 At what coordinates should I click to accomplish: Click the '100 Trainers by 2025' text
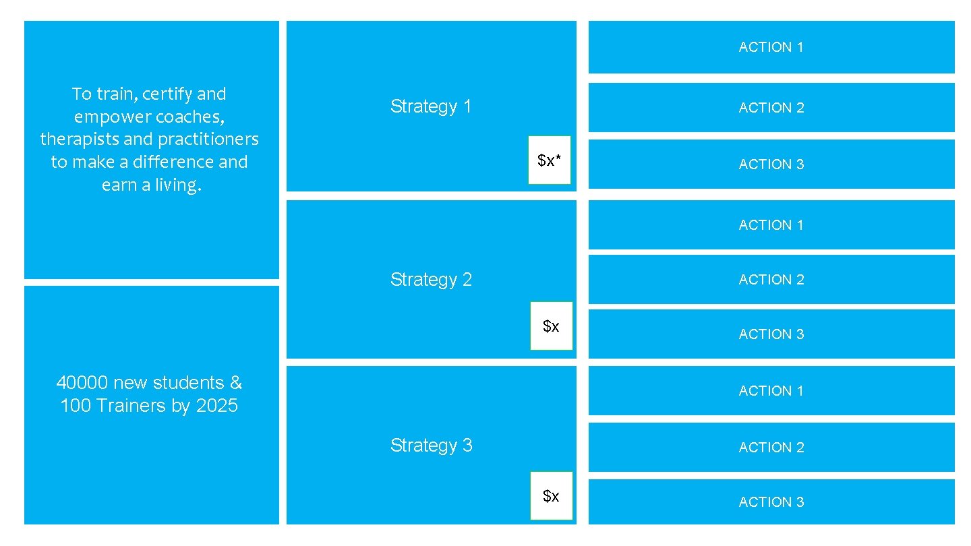149,406
